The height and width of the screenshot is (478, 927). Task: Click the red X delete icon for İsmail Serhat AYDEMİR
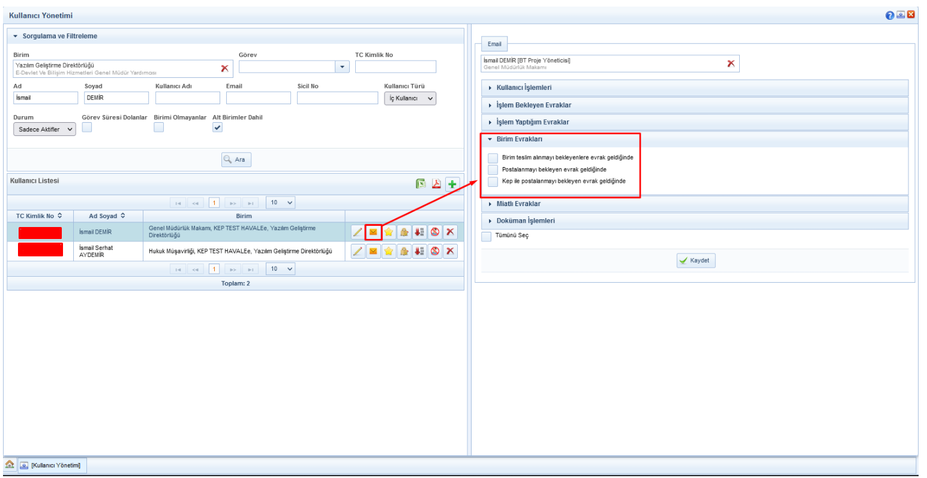[450, 251]
